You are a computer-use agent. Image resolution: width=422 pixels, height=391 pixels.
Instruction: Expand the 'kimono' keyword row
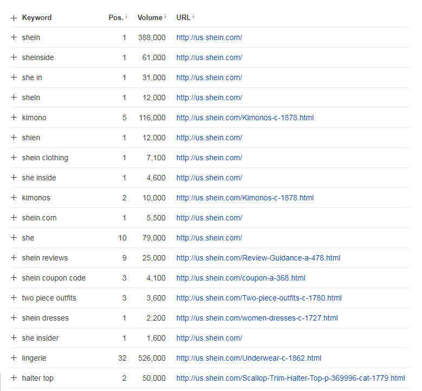[14, 118]
